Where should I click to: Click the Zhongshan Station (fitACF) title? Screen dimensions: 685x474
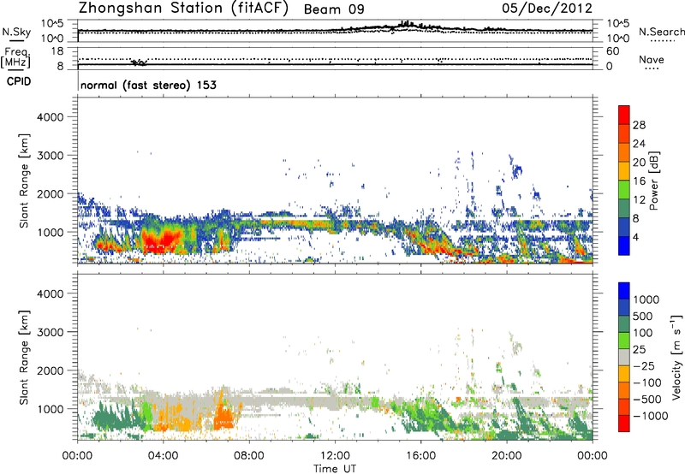click(x=183, y=9)
